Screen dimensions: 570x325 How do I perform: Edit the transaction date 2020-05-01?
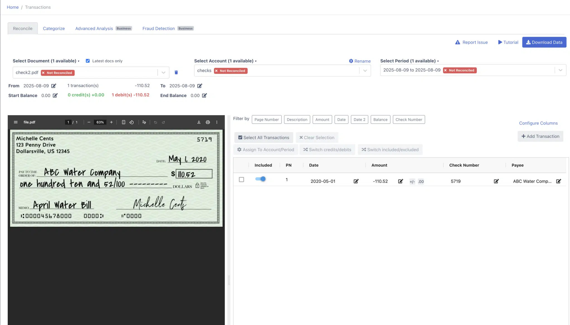356,181
